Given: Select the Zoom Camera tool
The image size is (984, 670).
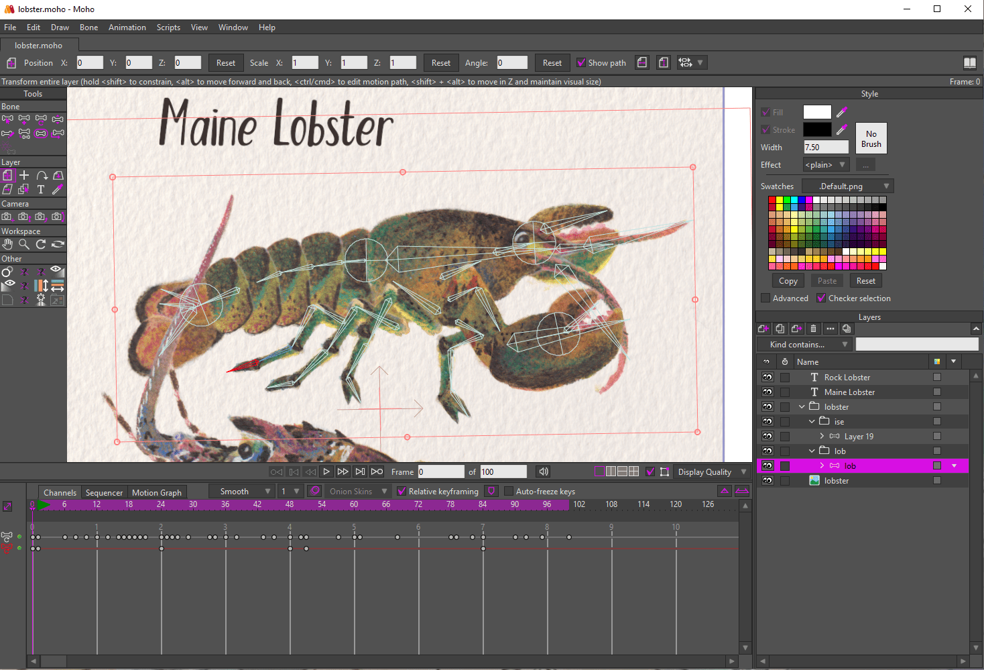Looking at the screenshot, I should [x=24, y=217].
